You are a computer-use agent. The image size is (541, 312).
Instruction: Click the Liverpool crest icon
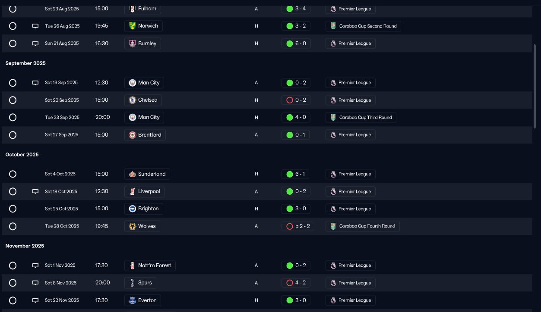[x=133, y=191]
